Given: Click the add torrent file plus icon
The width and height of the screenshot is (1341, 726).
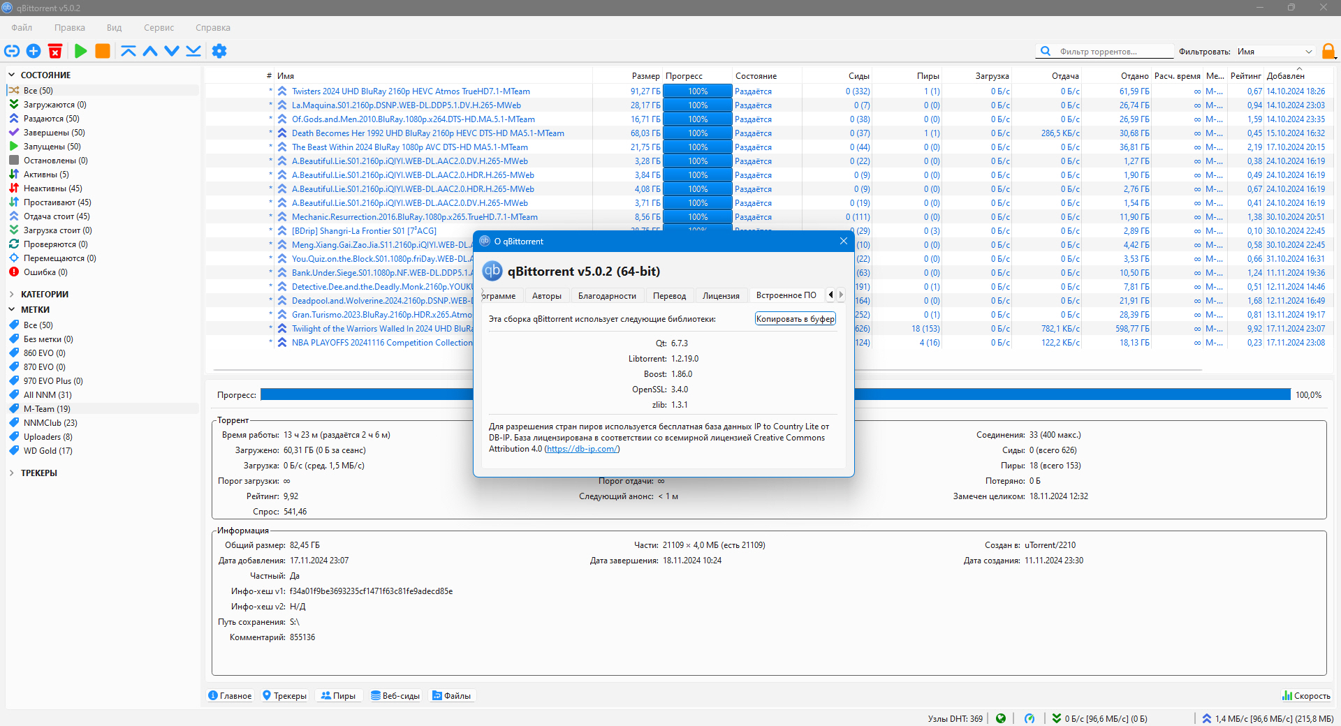Looking at the screenshot, I should pos(34,51).
